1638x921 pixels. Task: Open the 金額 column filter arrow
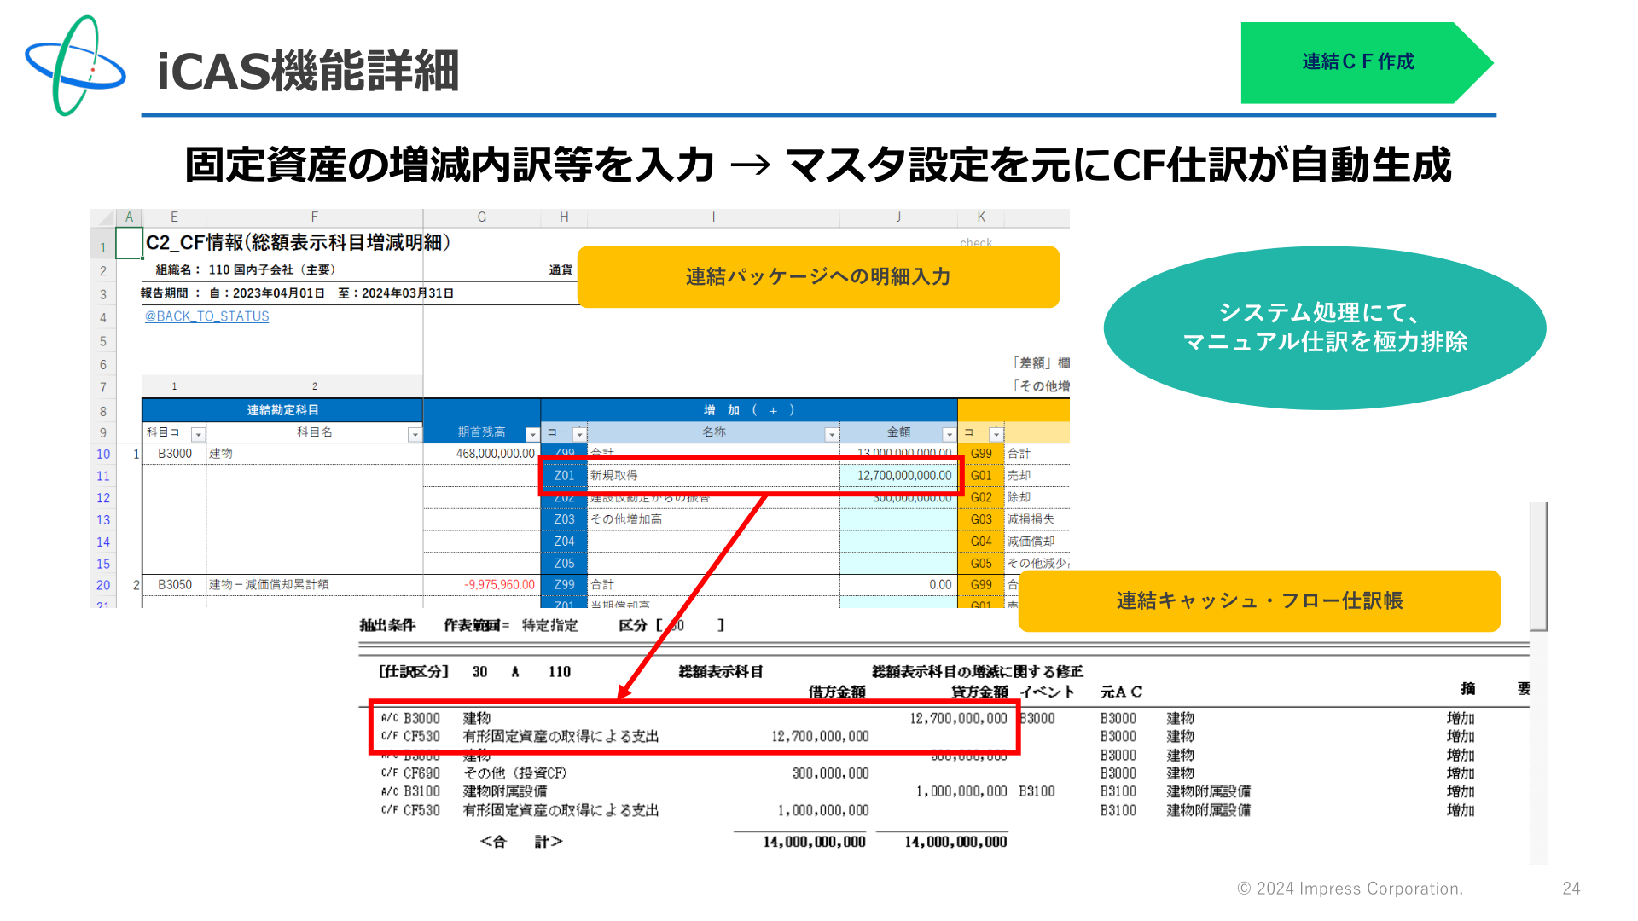[949, 434]
